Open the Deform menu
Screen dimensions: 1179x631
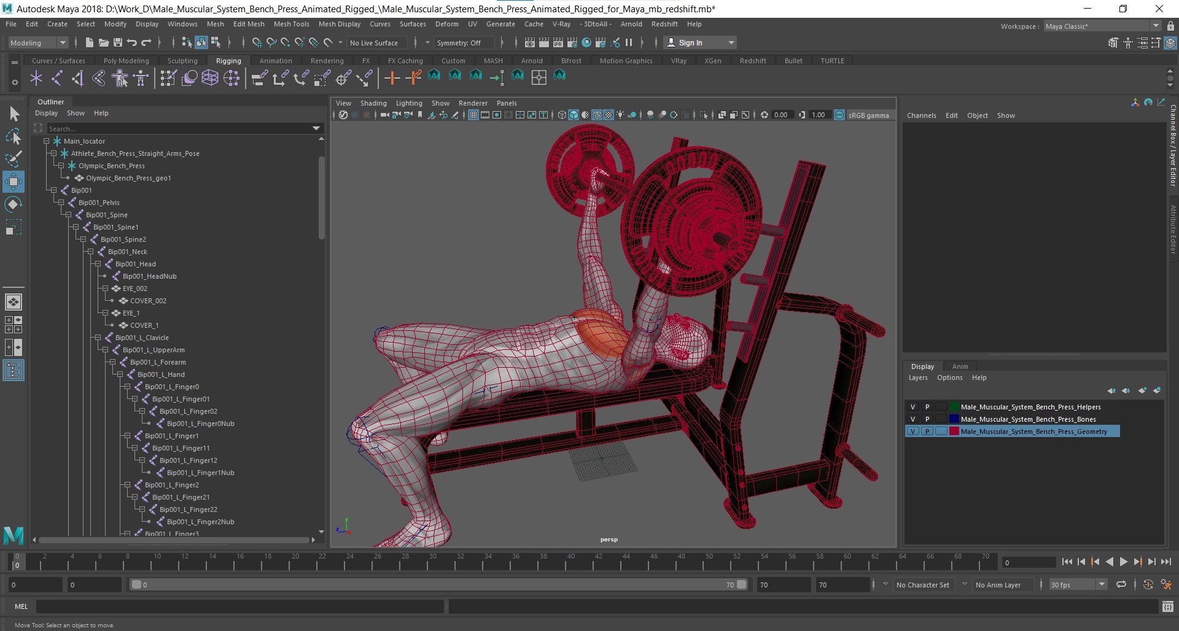click(446, 24)
